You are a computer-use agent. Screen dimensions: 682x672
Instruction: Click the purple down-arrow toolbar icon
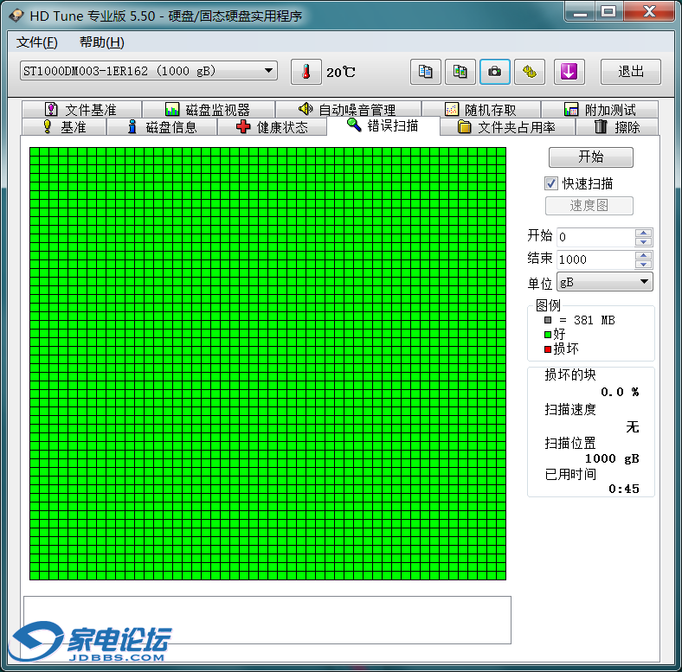(x=569, y=72)
